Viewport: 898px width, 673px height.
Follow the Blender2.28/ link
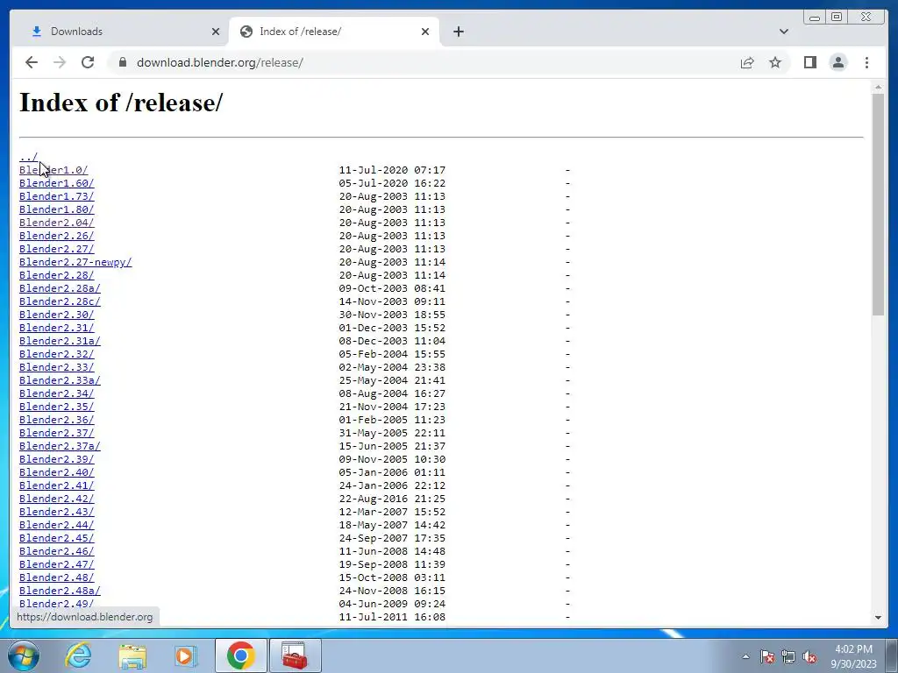[56, 275]
